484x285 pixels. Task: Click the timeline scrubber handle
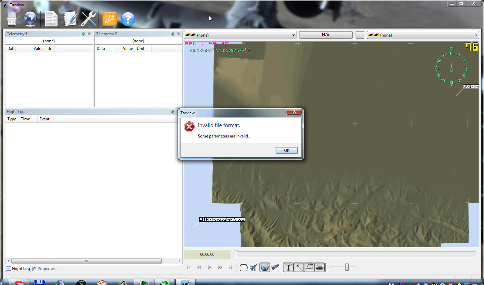point(235,254)
